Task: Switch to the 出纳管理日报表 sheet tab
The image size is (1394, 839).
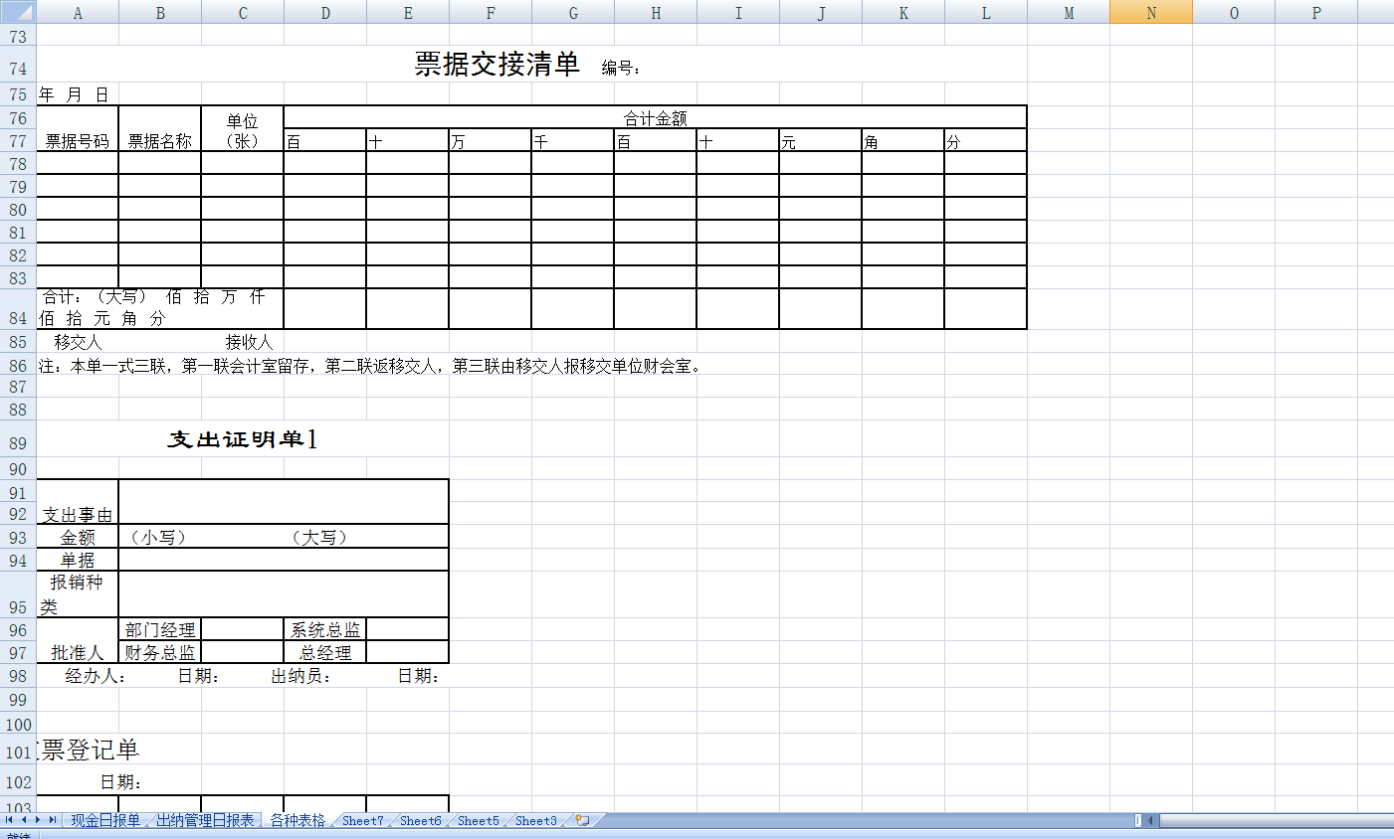Action: [205, 820]
